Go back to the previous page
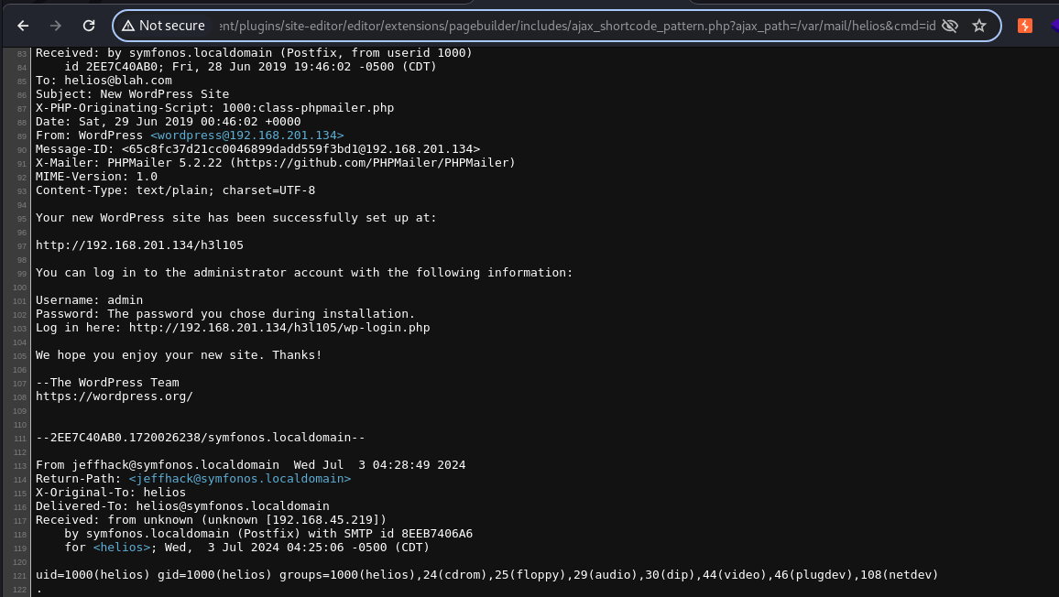This screenshot has width=1059, height=597. click(23, 26)
